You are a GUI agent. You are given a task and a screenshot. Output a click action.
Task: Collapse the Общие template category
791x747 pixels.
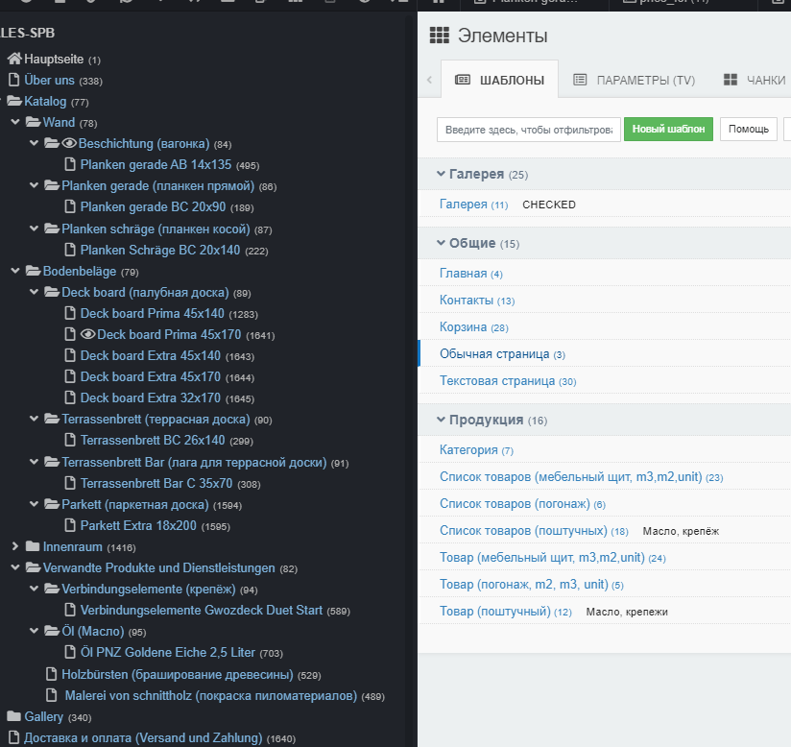click(x=441, y=243)
